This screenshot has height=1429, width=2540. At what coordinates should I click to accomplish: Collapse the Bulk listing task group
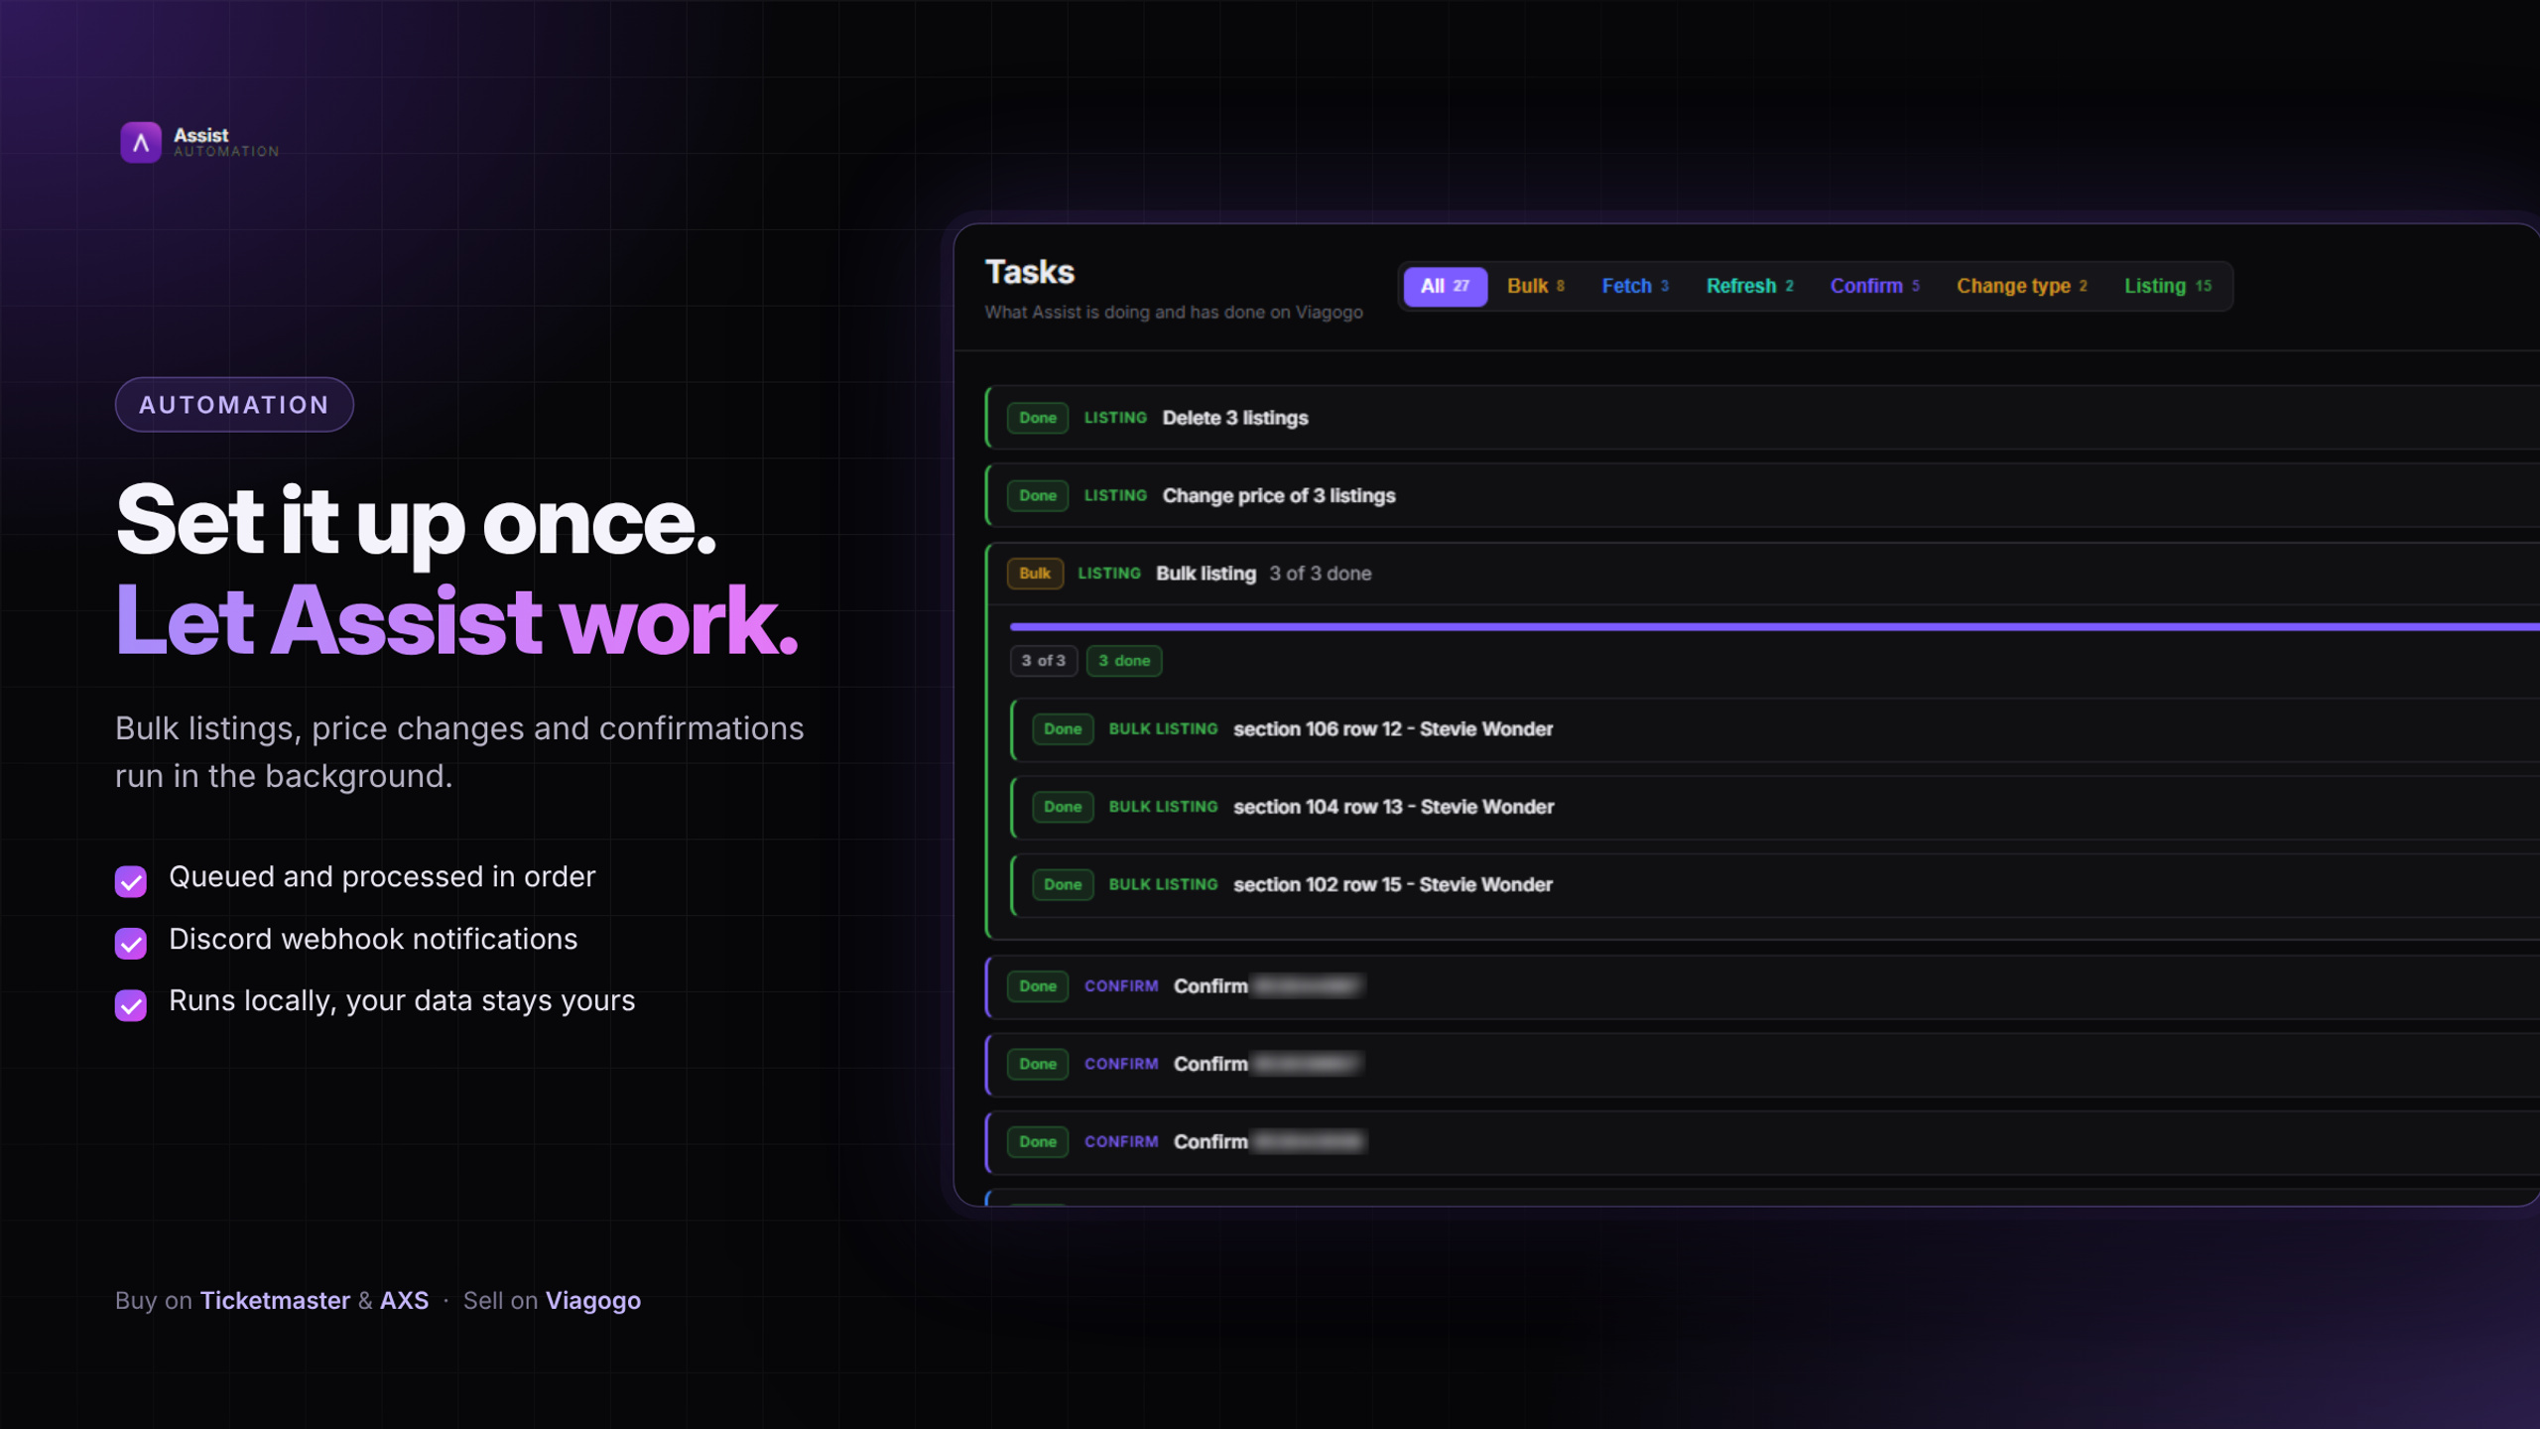pos(1762,574)
